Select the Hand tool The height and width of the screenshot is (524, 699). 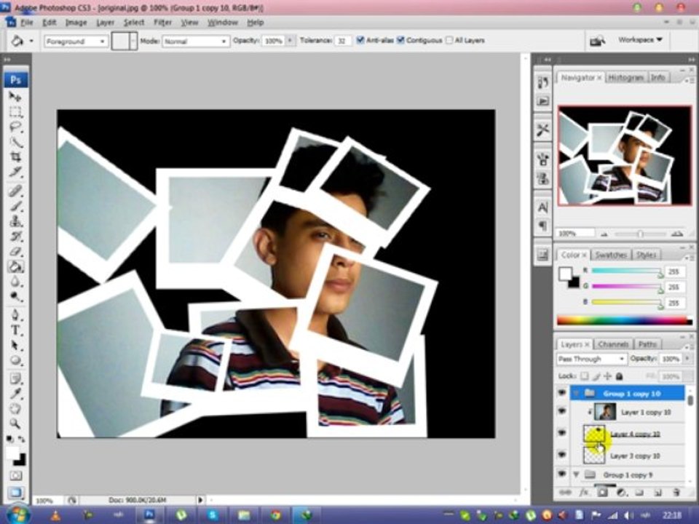(15, 408)
